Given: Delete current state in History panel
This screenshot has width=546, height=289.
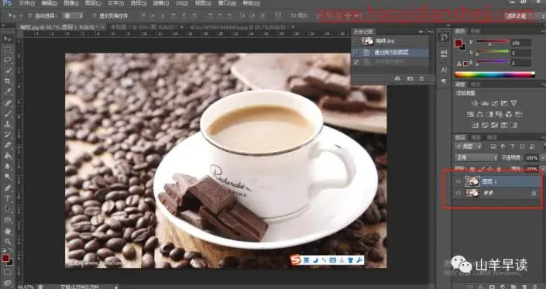Looking at the screenshot, I should pos(421,79).
